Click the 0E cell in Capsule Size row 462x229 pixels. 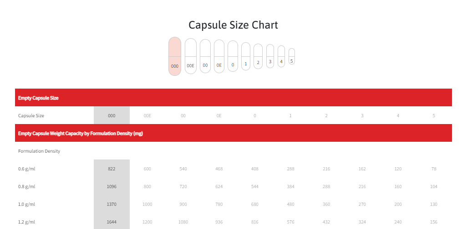click(219, 115)
